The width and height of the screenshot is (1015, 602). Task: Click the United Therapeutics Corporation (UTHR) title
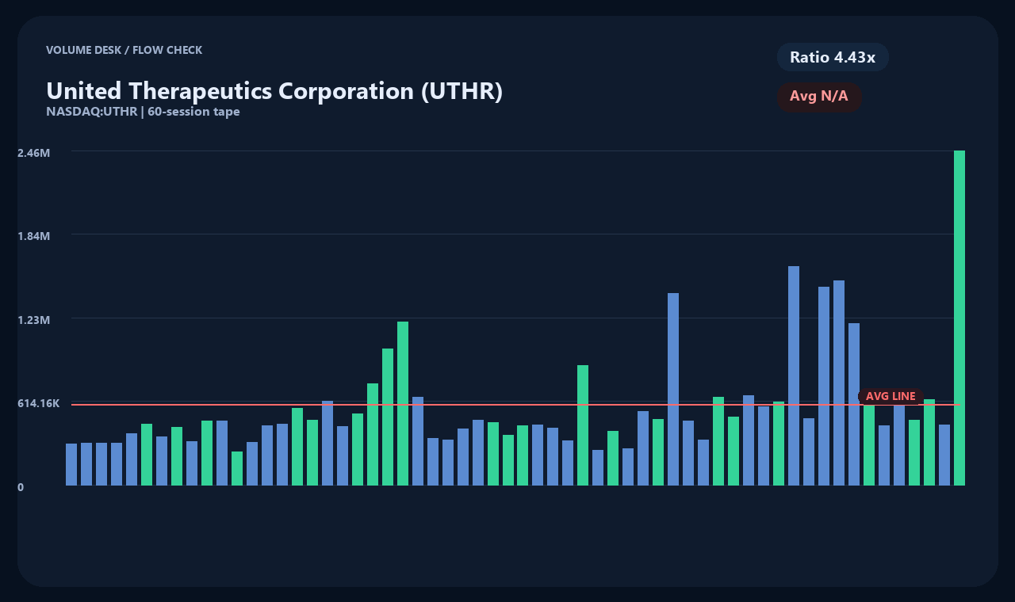(274, 91)
